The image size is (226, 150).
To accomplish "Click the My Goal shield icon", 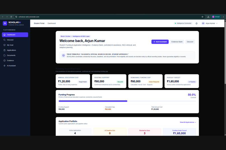I will (4, 45).
